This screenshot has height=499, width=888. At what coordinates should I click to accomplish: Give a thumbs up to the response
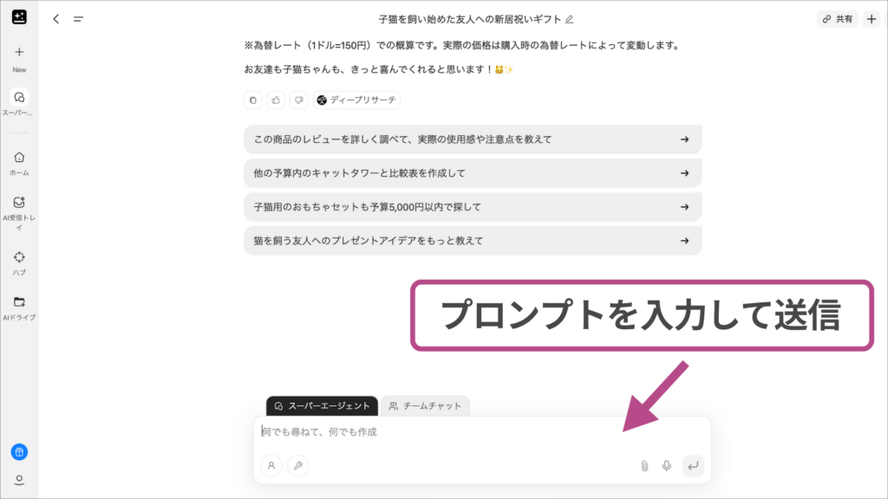[x=276, y=100]
